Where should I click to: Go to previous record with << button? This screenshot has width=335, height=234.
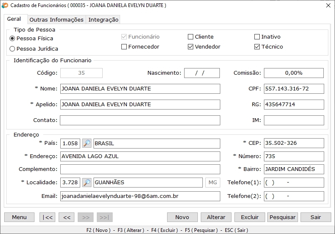67,217
